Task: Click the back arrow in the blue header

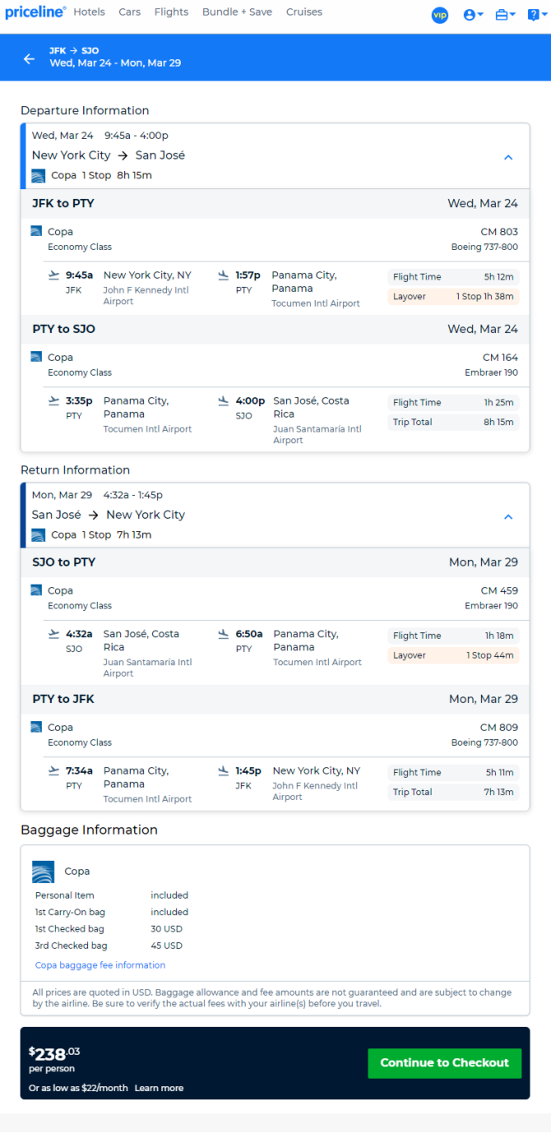Action: pos(30,58)
